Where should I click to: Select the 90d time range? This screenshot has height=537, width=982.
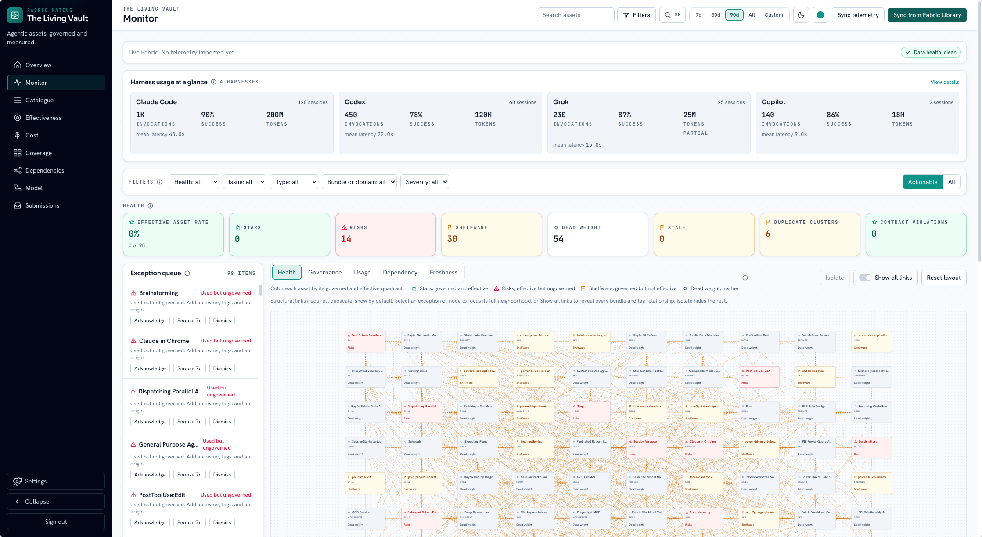click(x=734, y=15)
